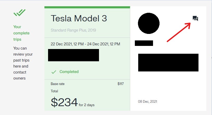Click the large redacted message block
212x115 pixels.
[x=168, y=63]
